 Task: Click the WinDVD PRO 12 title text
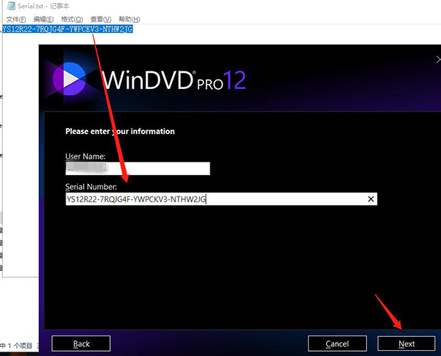[174, 79]
